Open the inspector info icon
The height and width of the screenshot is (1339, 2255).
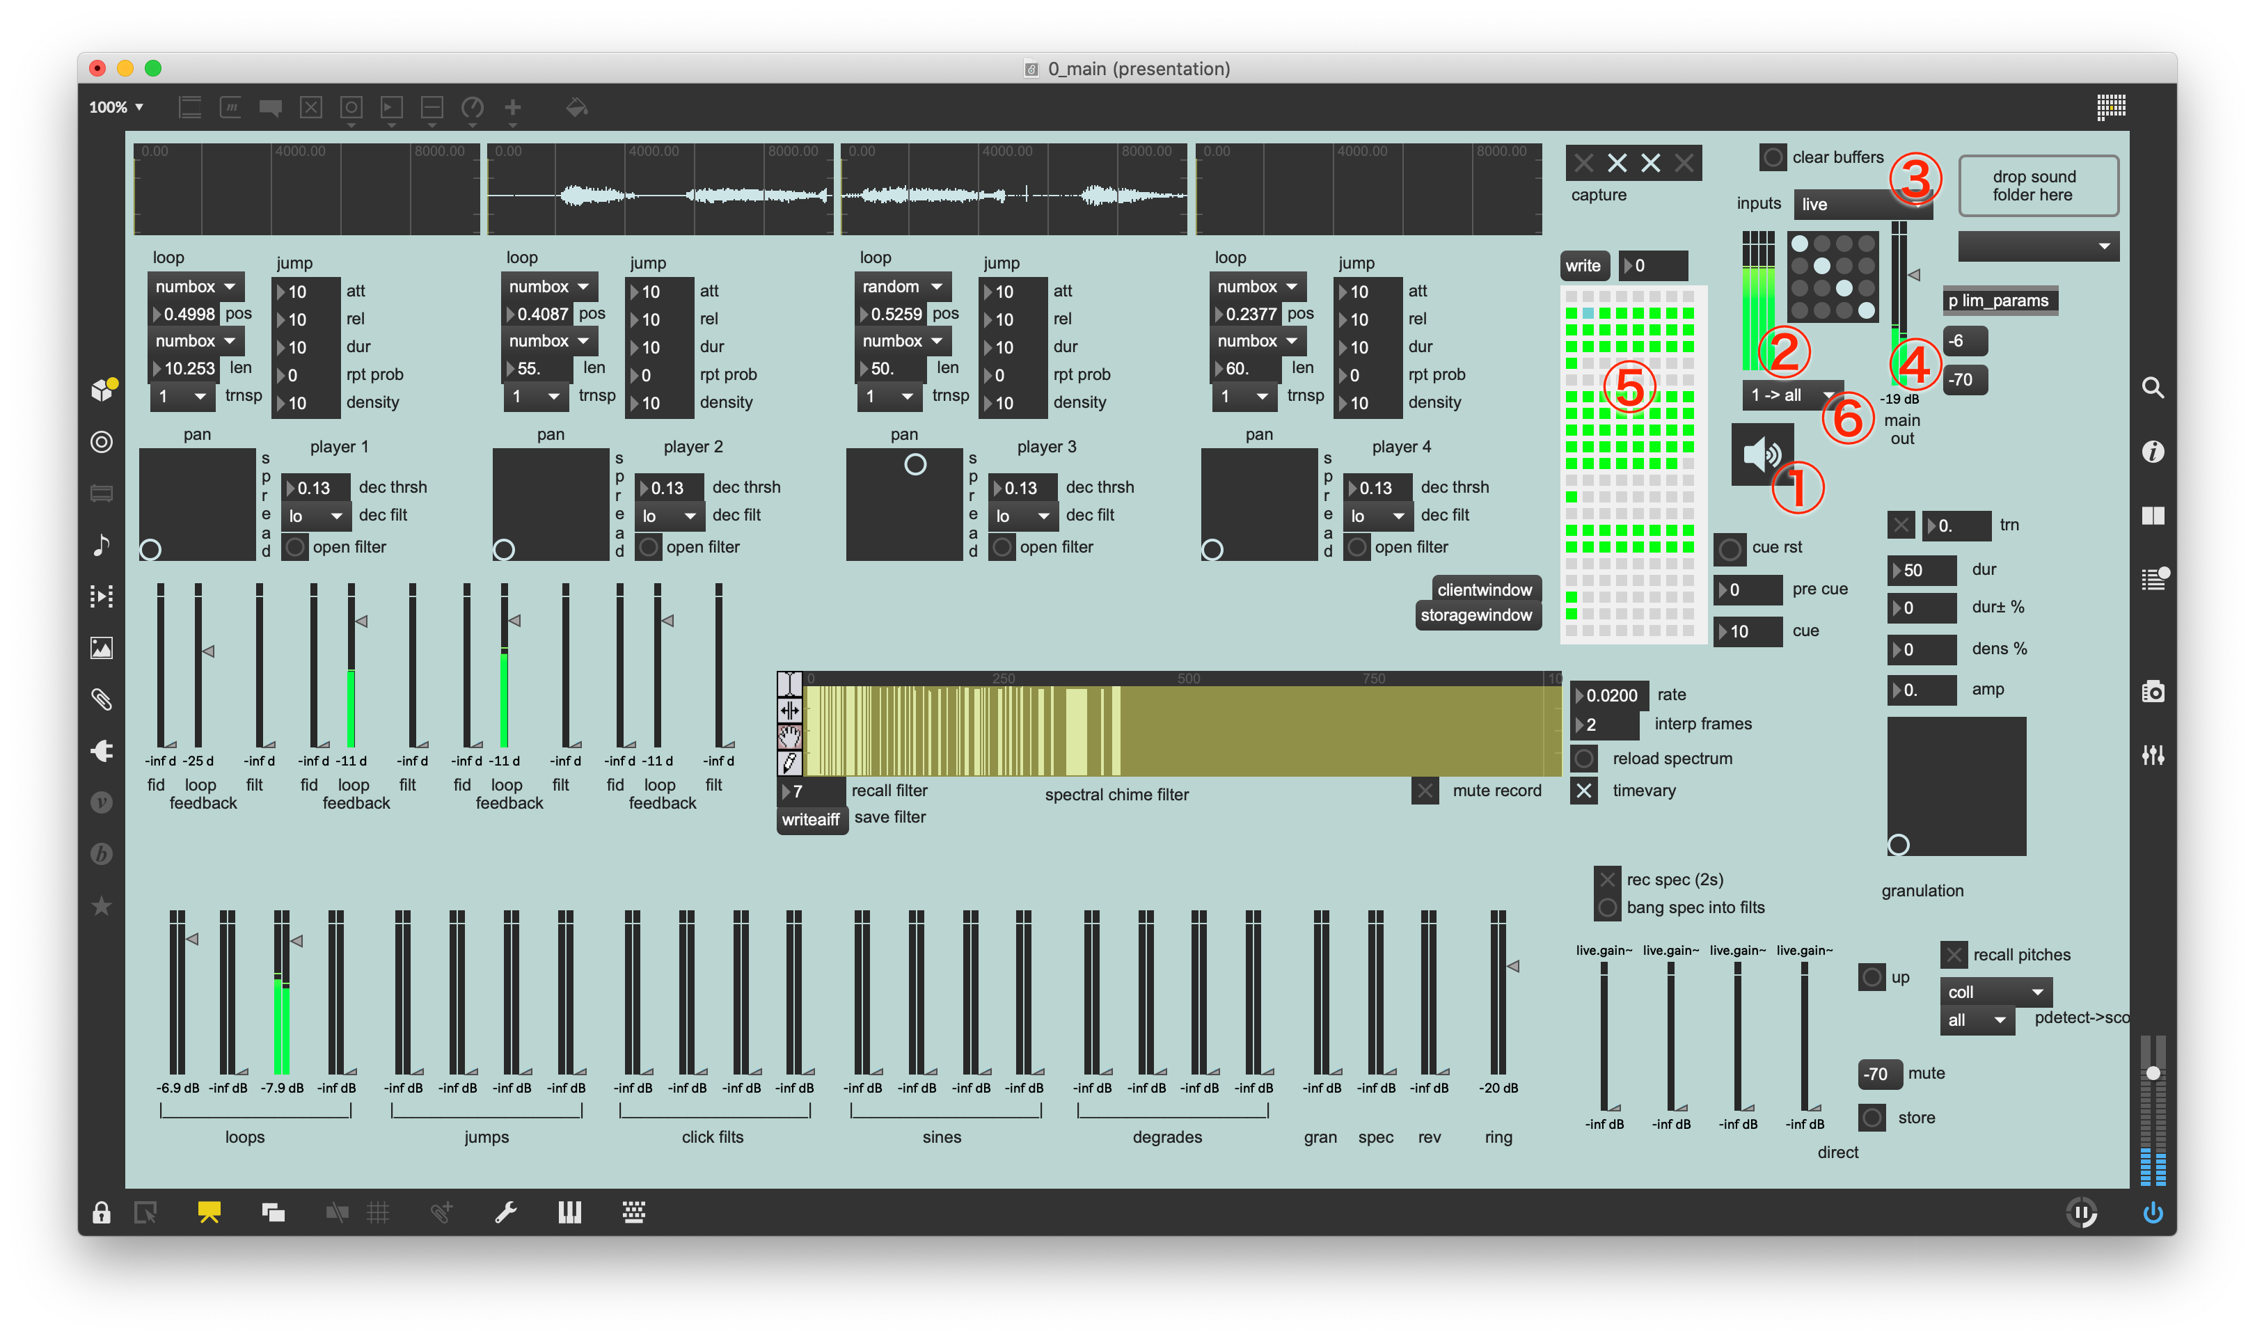pyautogui.click(x=2152, y=451)
